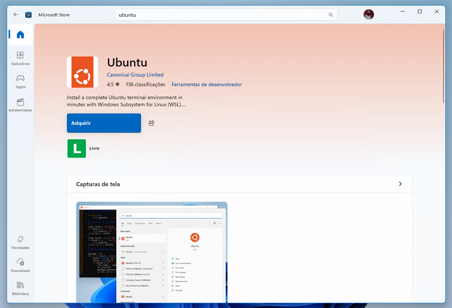Image resolution: width=452 pixels, height=308 pixels.
Task: Click the 136 classificações text
Action: [x=145, y=84]
